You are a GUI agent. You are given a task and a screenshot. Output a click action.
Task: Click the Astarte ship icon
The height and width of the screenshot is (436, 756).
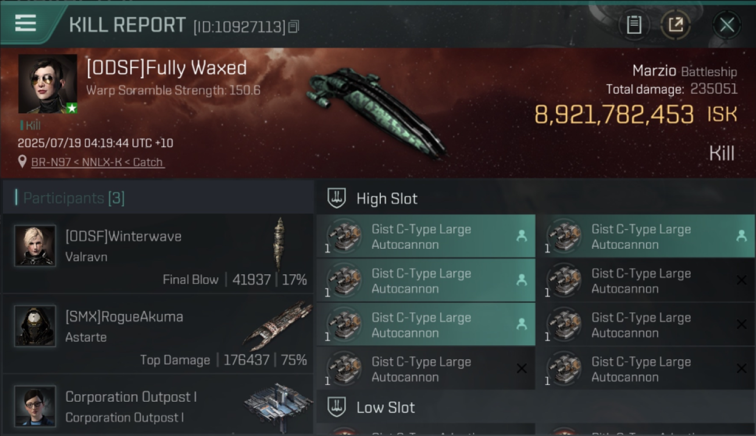coord(277,324)
